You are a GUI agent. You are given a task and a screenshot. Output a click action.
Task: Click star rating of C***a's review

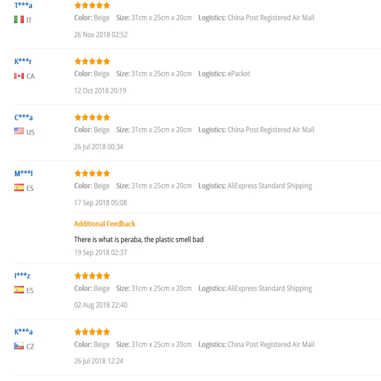[x=92, y=117]
